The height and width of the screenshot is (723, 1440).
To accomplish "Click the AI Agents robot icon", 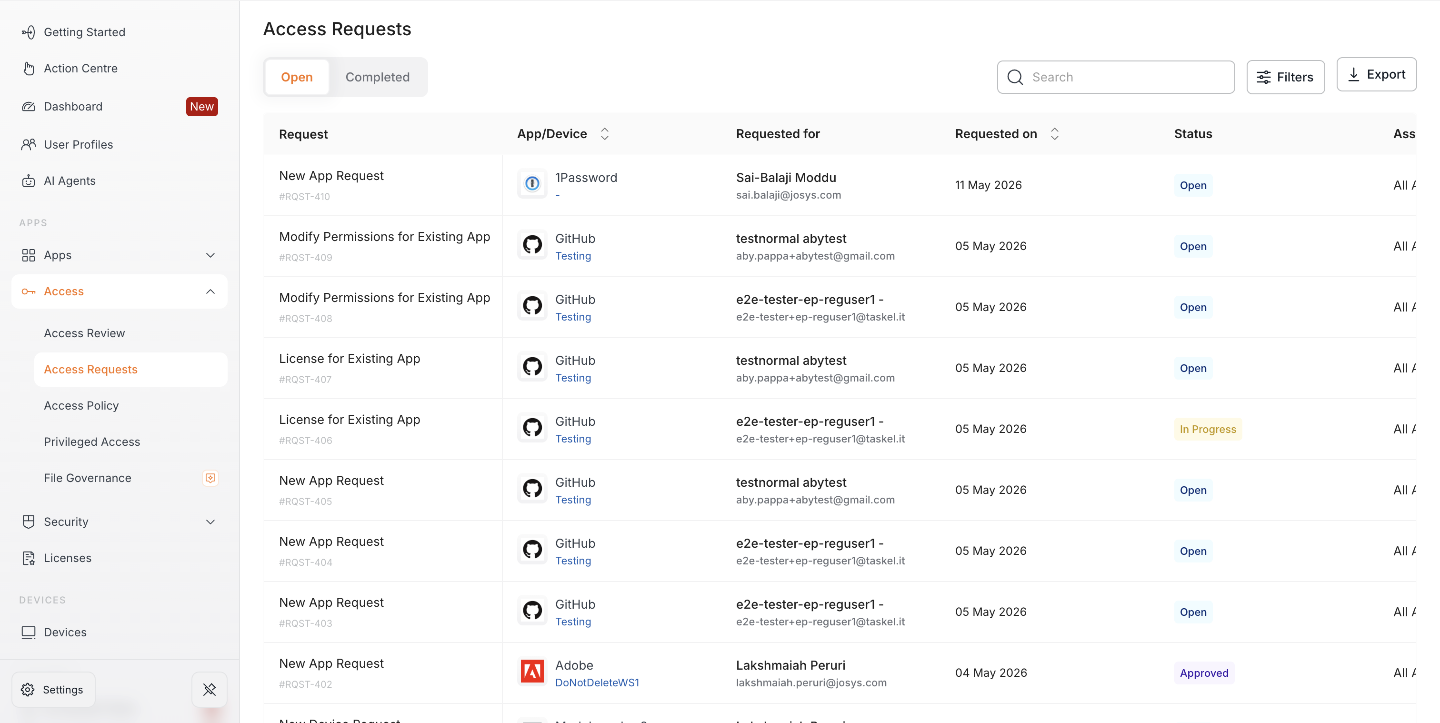I will coord(29,181).
